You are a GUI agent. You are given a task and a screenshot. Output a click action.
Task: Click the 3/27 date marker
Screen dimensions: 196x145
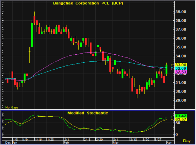(158, 139)
